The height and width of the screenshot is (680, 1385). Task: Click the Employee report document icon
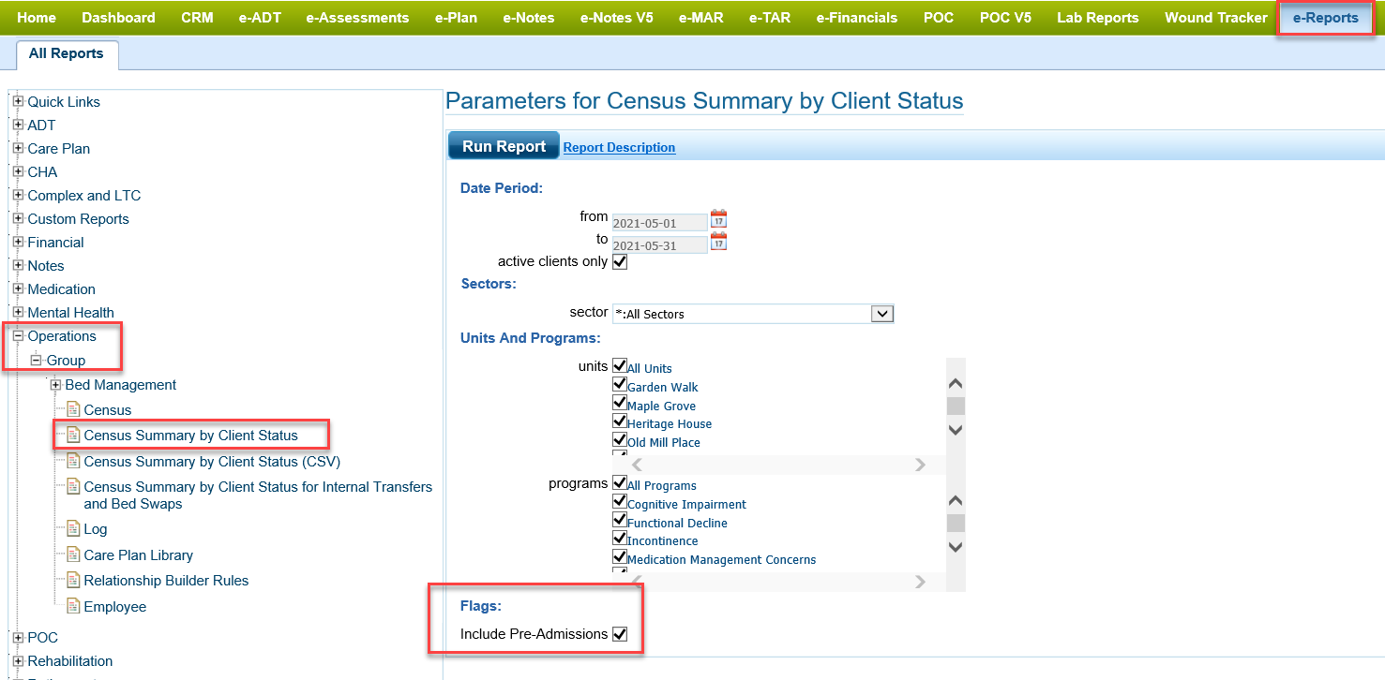click(73, 607)
